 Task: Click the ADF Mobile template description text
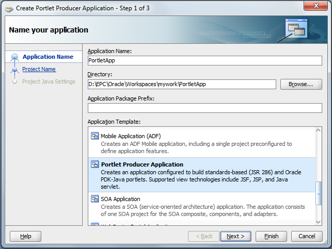point(196,147)
